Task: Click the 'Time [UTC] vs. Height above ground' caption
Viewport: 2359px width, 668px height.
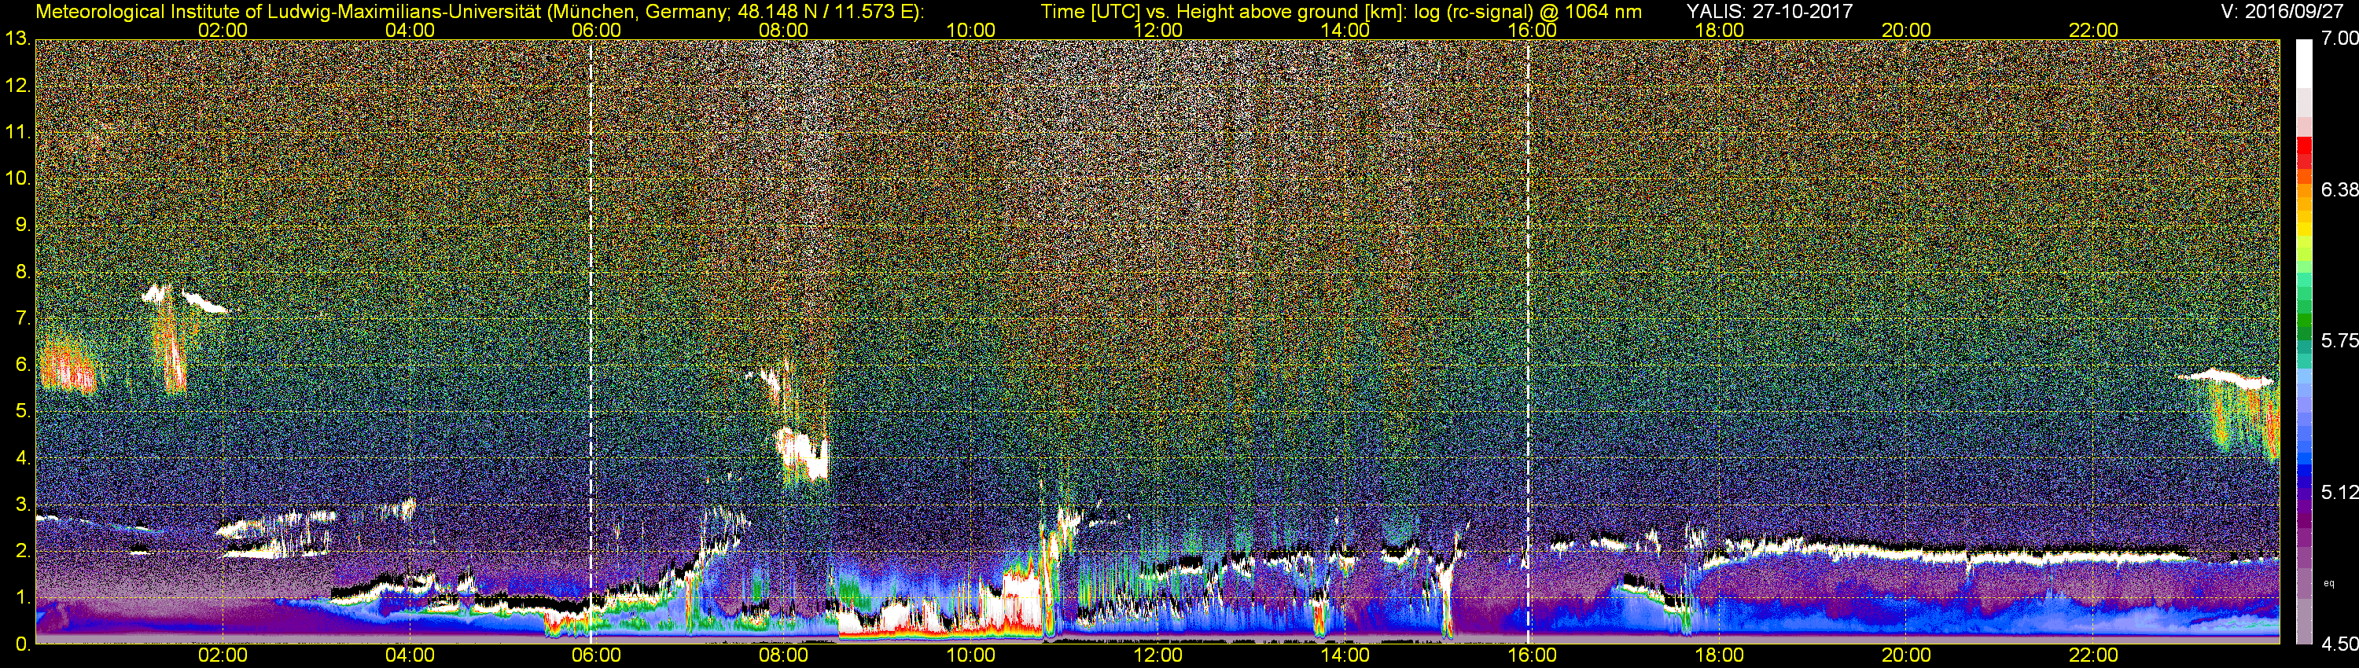Action: (x=1341, y=12)
